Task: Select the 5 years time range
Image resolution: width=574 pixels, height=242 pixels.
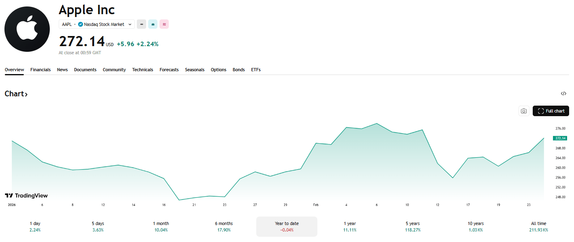Action: (x=412, y=226)
